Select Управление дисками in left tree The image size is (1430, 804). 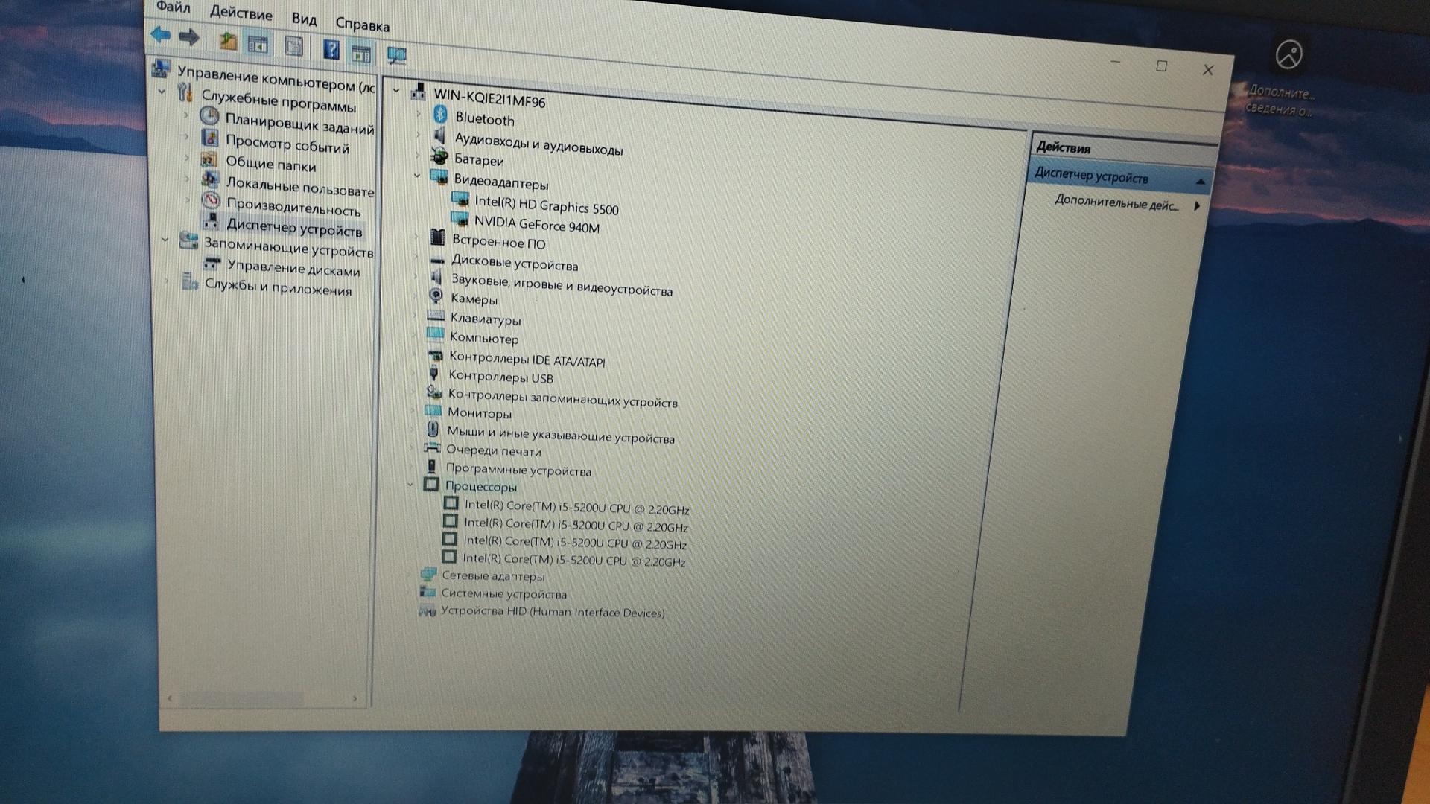[293, 268]
